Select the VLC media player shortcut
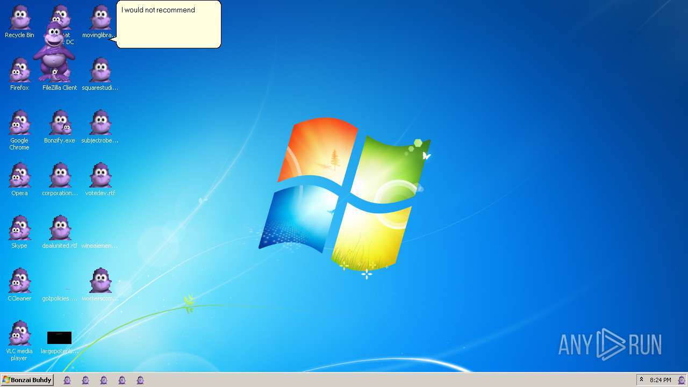The height and width of the screenshot is (387, 688). click(x=19, y=341)
